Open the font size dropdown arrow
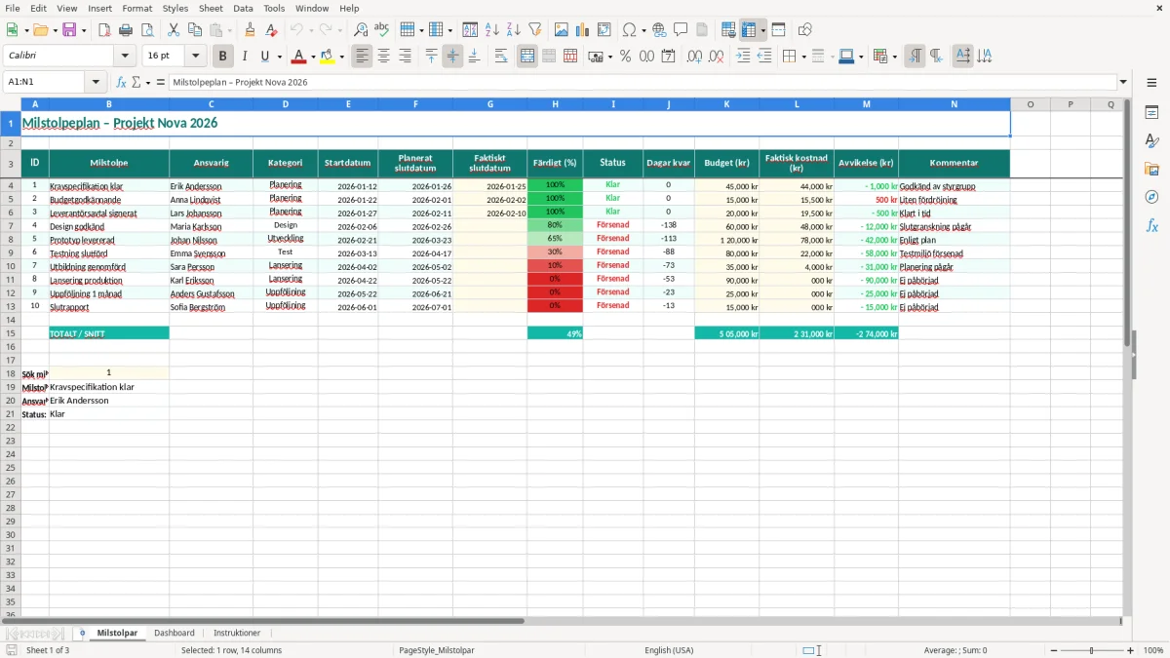The height and width of the screenshot is (658, 1170). pyautogui.click(x=195, y=57)
